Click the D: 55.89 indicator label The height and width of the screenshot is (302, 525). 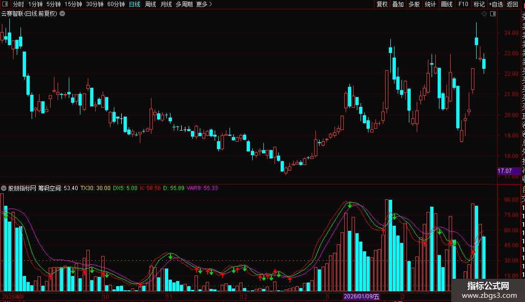(x=173, y=188)
